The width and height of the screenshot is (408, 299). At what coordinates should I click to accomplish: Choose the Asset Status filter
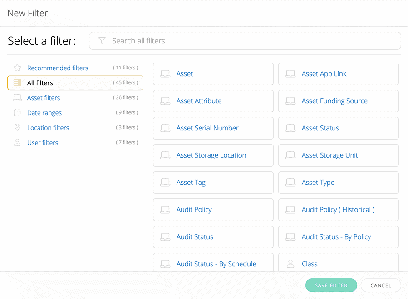pyautogui.click(x=320, y=128)
